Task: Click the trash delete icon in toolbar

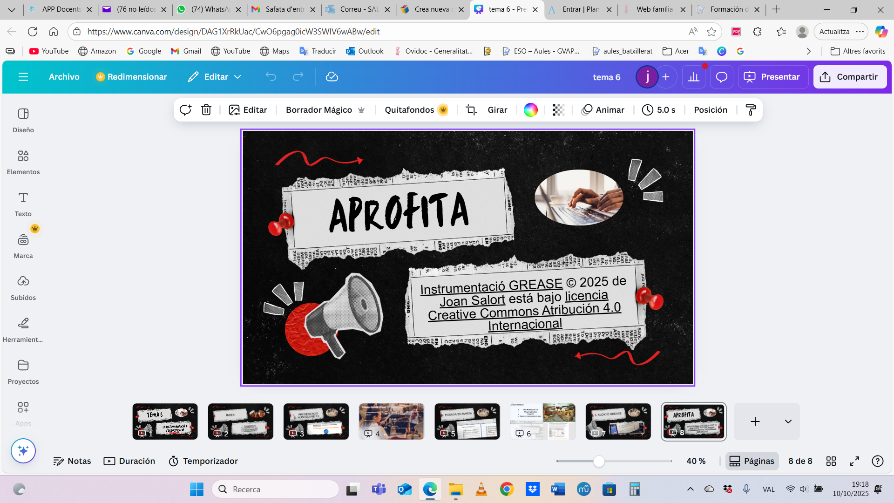Action: coord(206,110)
